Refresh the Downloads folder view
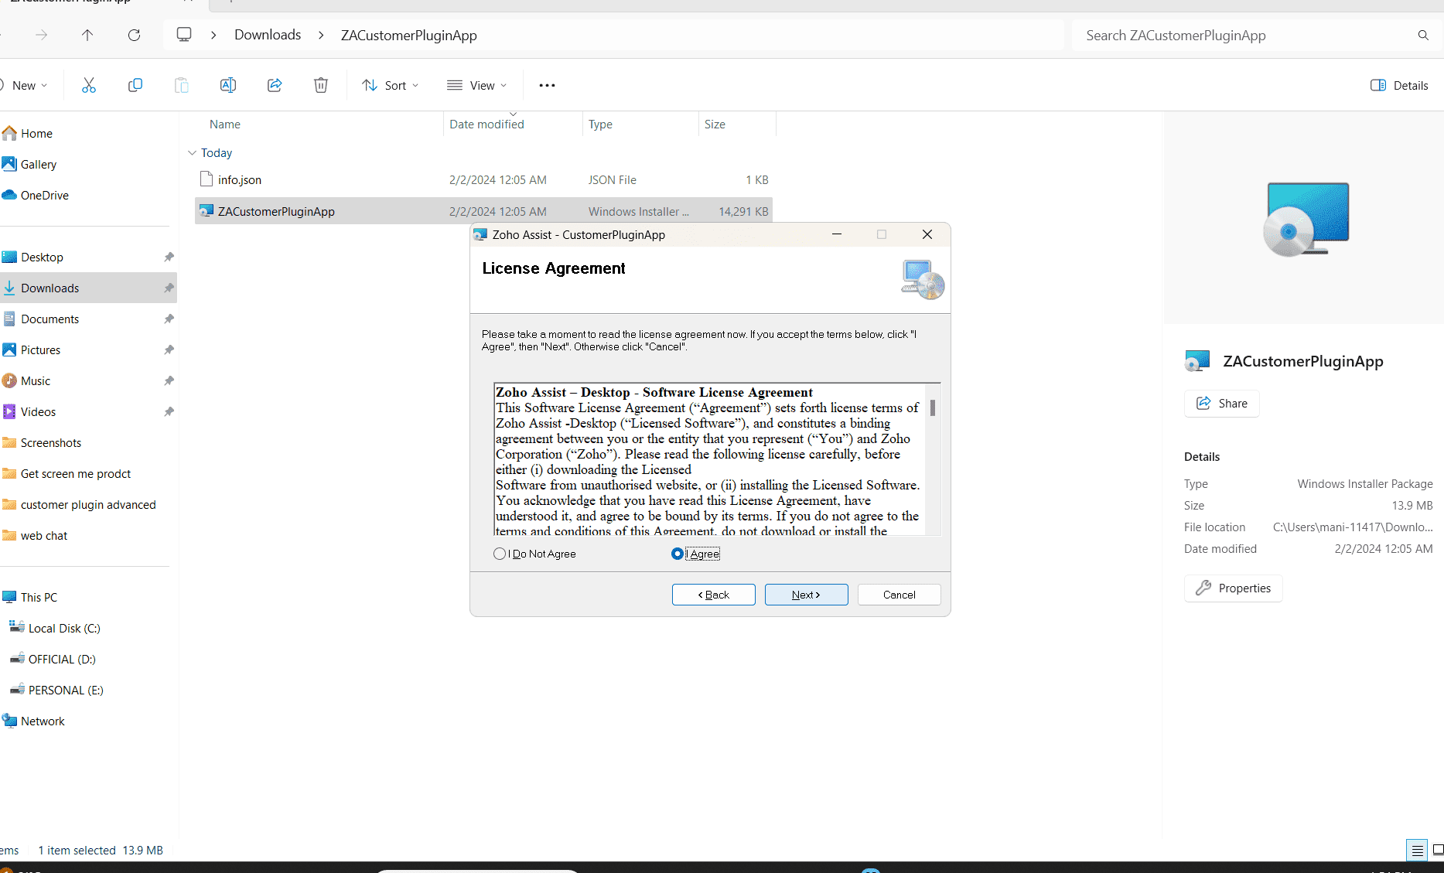 pos(134,35)
